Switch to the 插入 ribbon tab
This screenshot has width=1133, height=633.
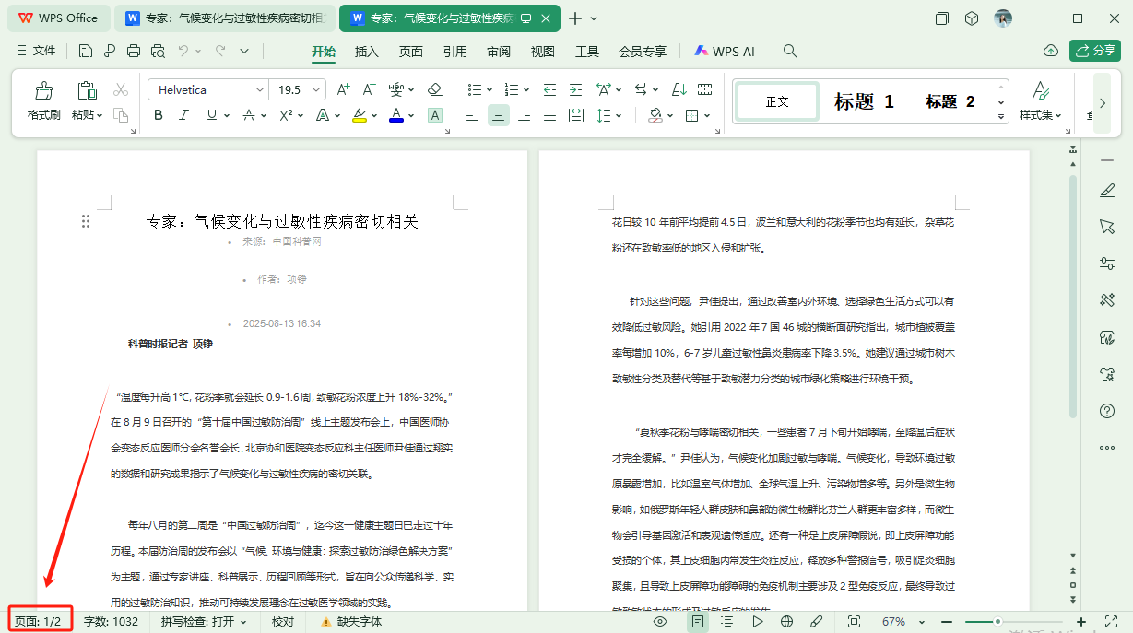[x=366, y=52]
